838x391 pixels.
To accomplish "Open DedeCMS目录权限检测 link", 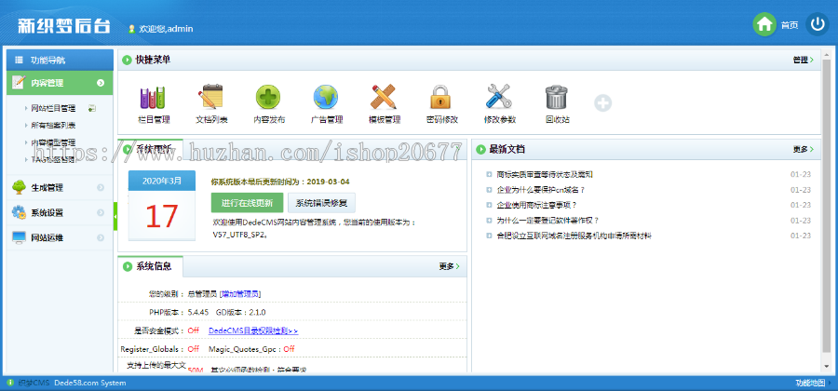I will (253, 330).
